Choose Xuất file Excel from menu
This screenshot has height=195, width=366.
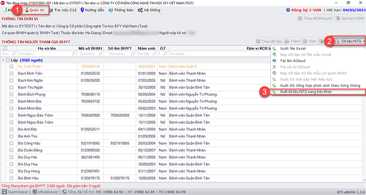293,49
